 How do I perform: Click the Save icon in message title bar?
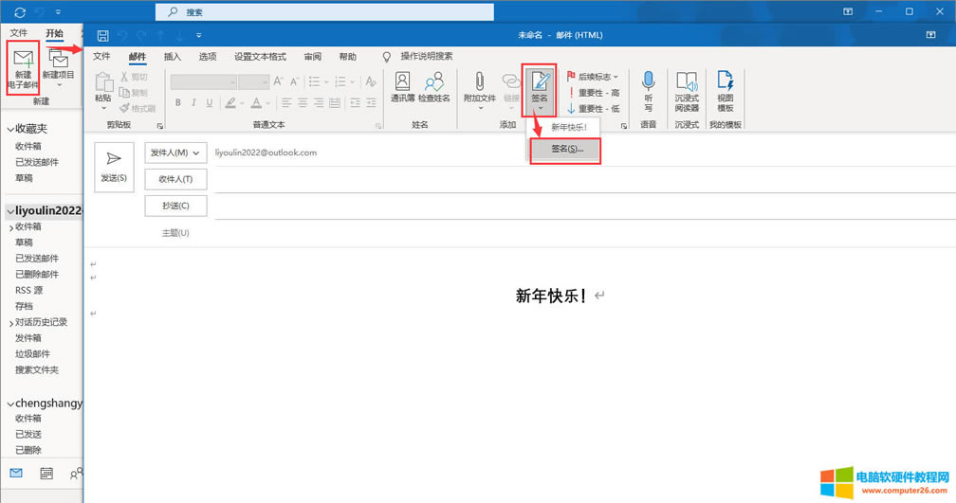pyautogui.click(x=102, y=35)
